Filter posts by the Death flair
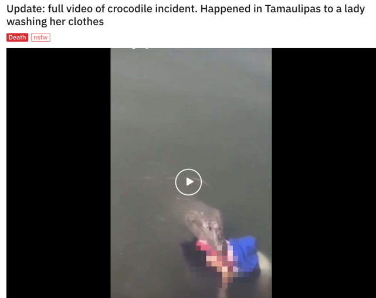The height and width of the screenshot is (298, 376). tap(17, 38)
